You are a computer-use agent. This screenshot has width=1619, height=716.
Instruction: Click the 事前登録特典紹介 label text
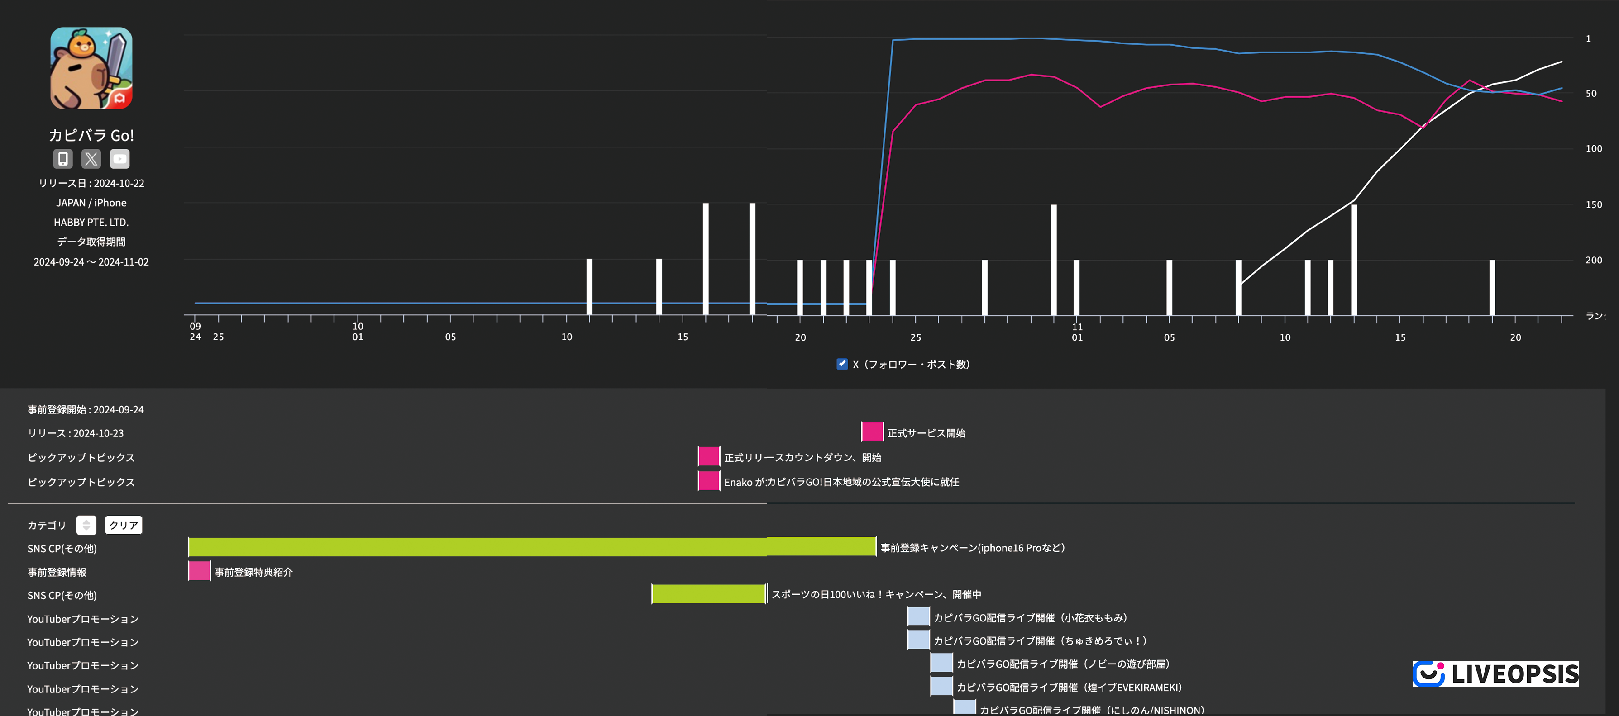point(253,572)
